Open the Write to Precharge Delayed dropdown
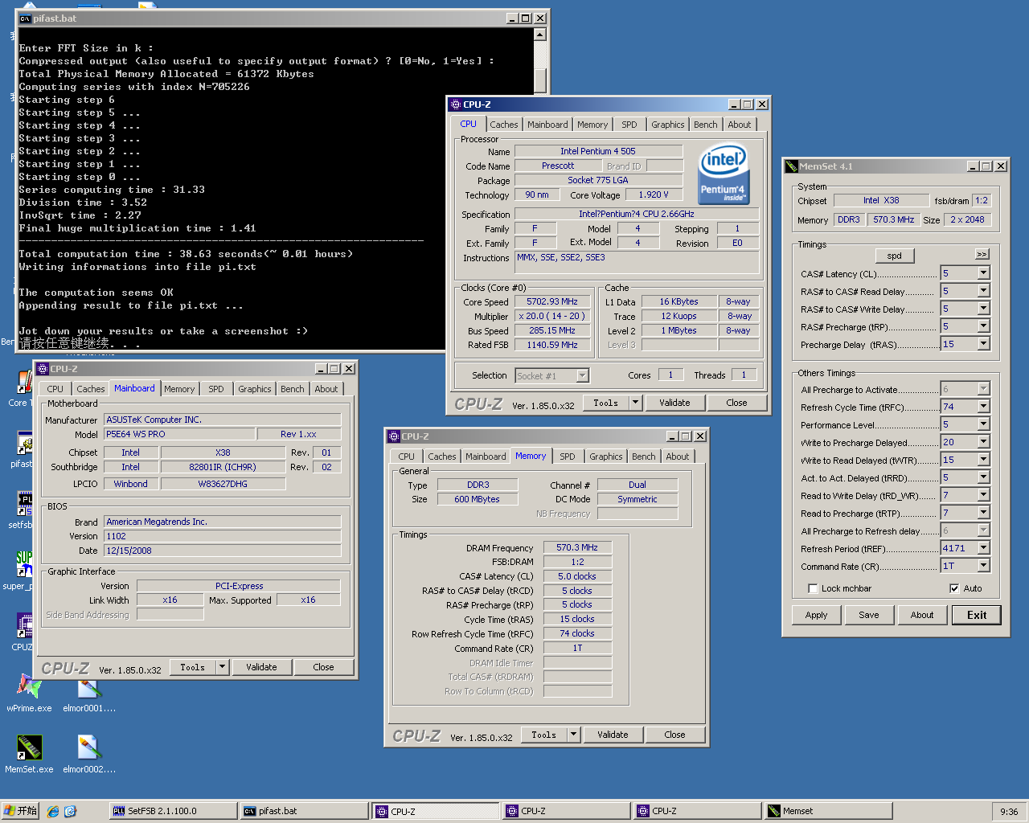Screen dimensions: 1029x823 coord(983,442)
